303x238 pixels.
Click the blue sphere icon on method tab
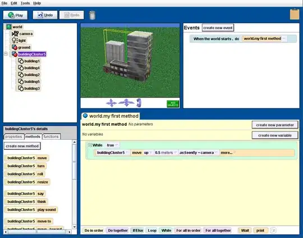pyautogui.click(x=85, y=116)
